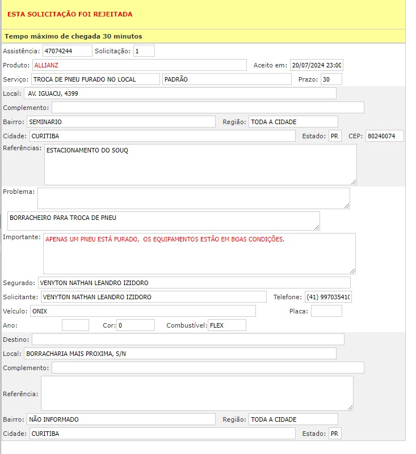Grab the Problema textarea resize handle
This screenshot has height=454, width=416.
pyautogui.click(x=347, y=206)
